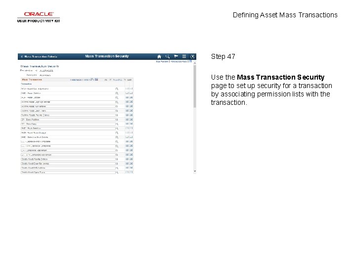The height and width of the screenshot is (267, 356).
Task: Open lookup for Delete Asset Open Trans row
Action: coord(117,173)
